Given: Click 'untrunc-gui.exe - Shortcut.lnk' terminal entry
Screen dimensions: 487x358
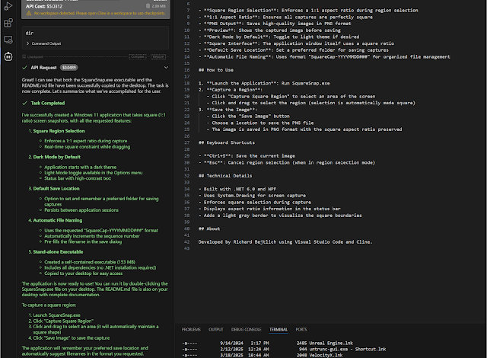Looking at the screenshot, I should click(348, 350).
